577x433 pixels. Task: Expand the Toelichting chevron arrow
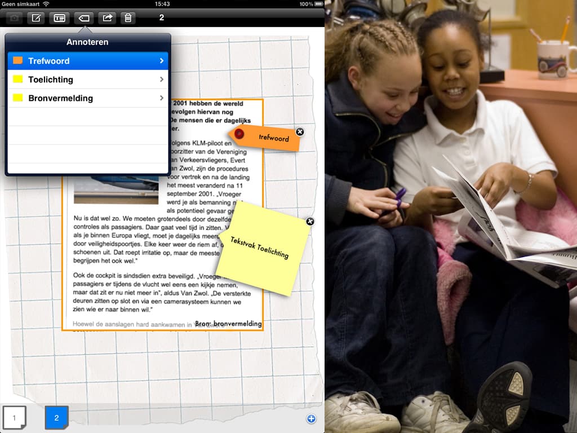(162, 79)
